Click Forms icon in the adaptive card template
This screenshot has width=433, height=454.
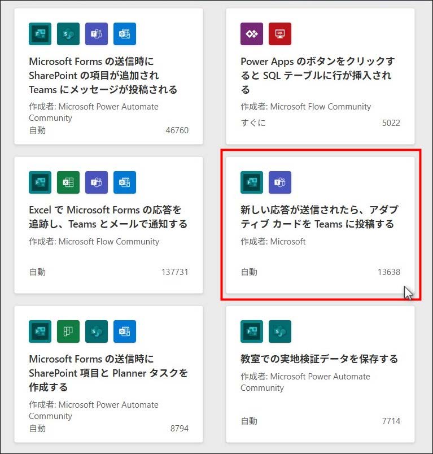coord(252,182)
